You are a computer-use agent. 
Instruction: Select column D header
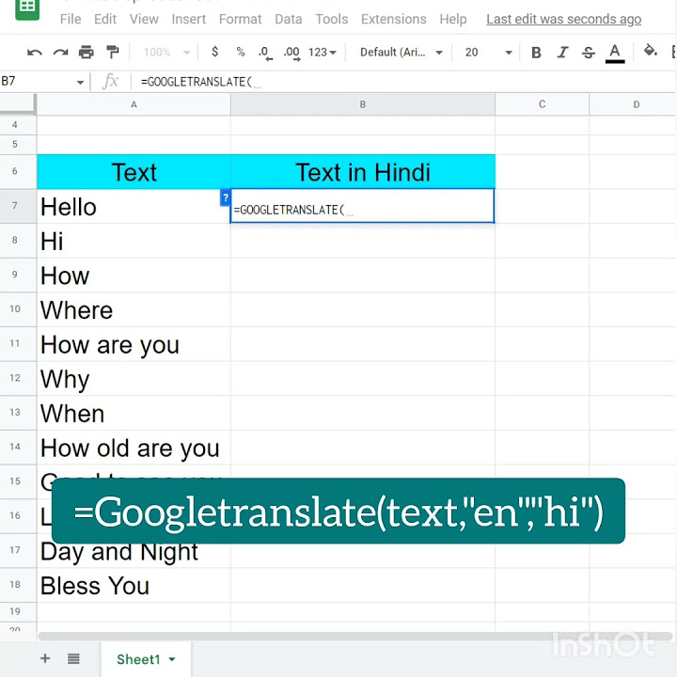(x=633, y=104)
